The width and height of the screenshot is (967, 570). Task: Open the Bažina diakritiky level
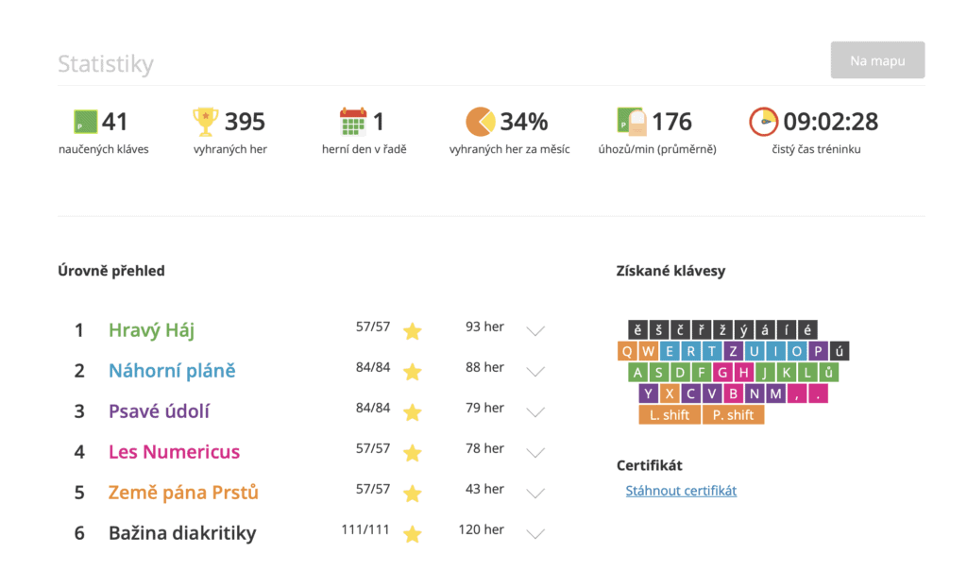point(182,533)
